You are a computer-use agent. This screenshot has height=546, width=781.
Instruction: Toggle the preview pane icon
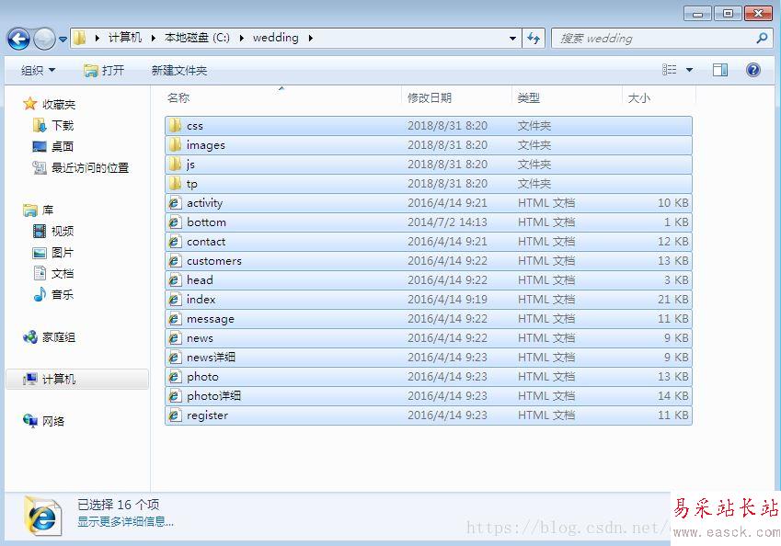point(720,70)
